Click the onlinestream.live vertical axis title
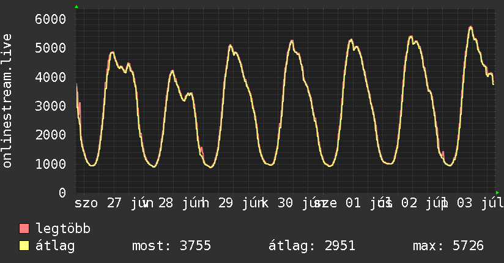Screen dimensions: 504x263 pos(7,101)
